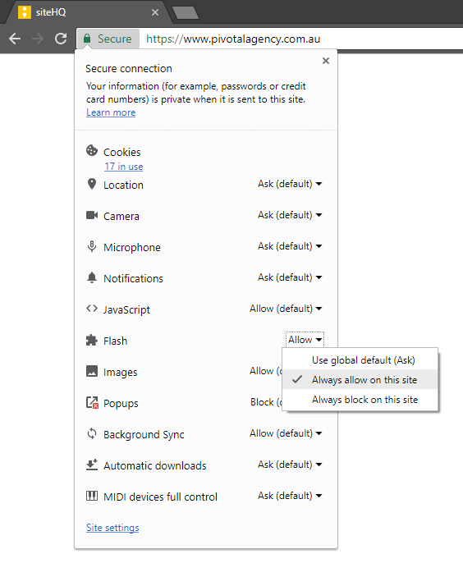Click the Camera icon
Viewport: 463px width, 577px height.
92,215
